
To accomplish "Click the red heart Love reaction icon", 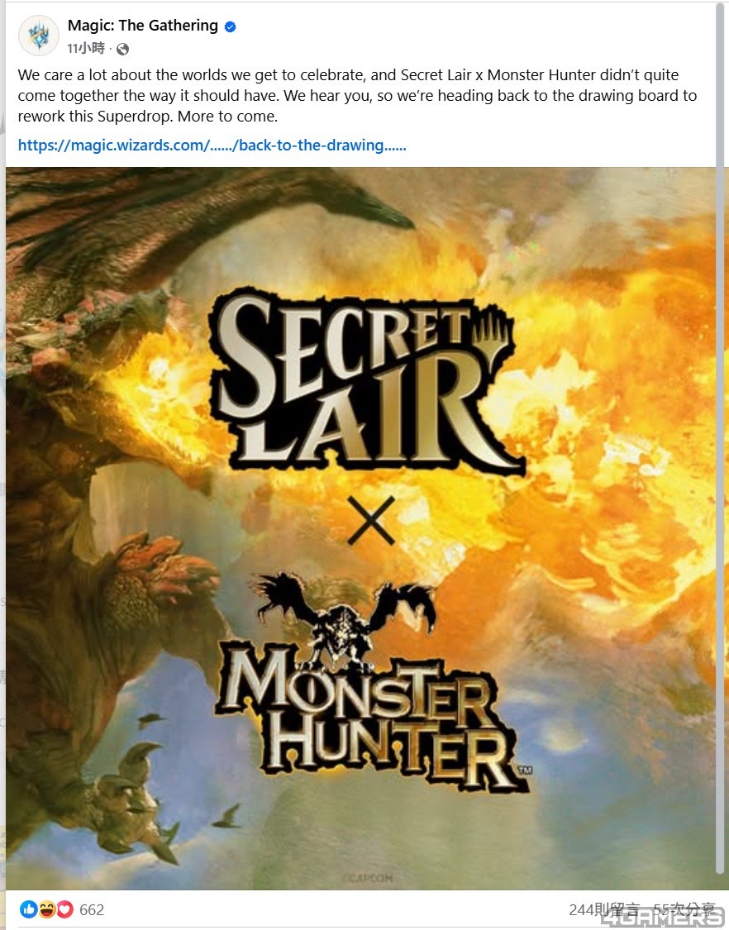I will pos(64,909).
